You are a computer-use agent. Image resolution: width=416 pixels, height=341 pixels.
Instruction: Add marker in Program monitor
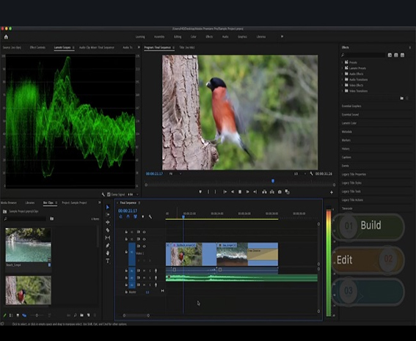[x=200, y=191]
